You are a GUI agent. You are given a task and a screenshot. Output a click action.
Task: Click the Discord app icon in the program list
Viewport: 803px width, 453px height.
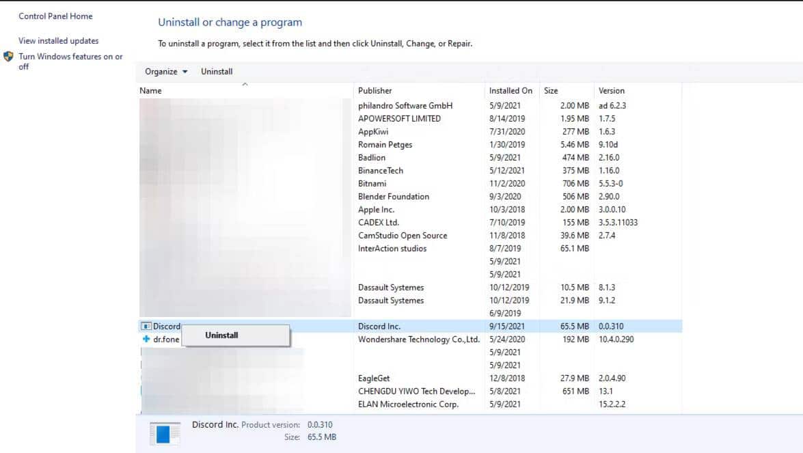pos(146,326)
